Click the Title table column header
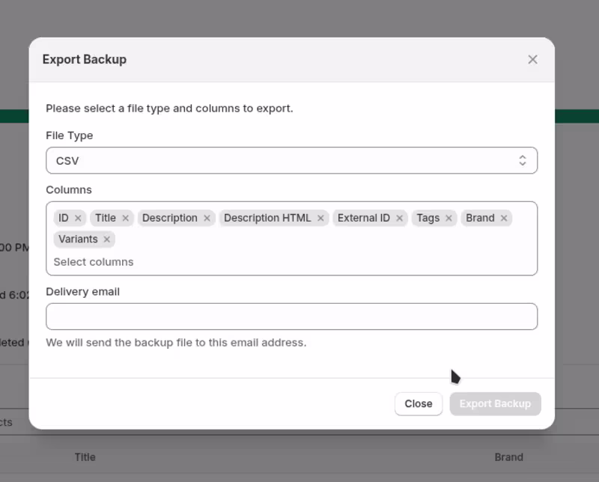The image size is (599, 482). [x=85, y=457]
